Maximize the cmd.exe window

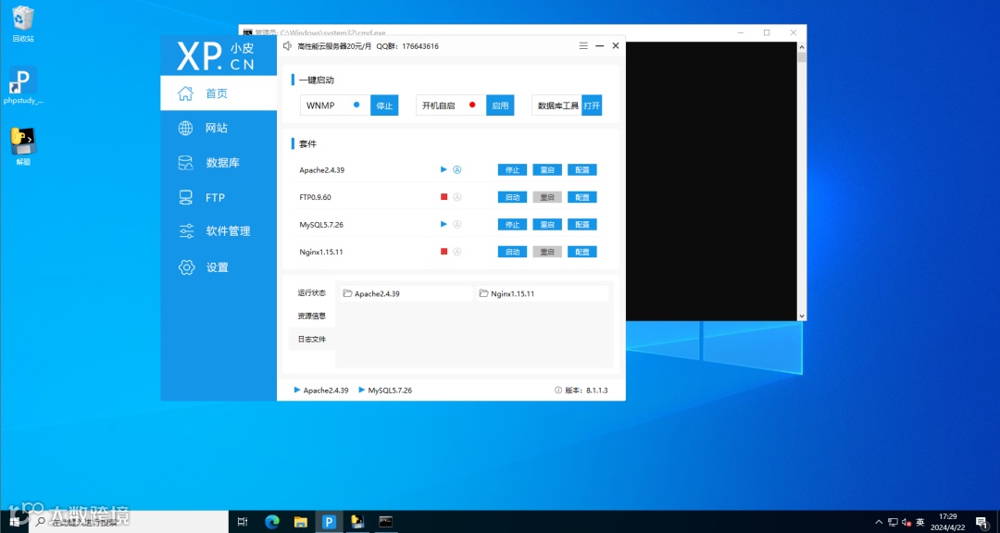click(767, 32)
